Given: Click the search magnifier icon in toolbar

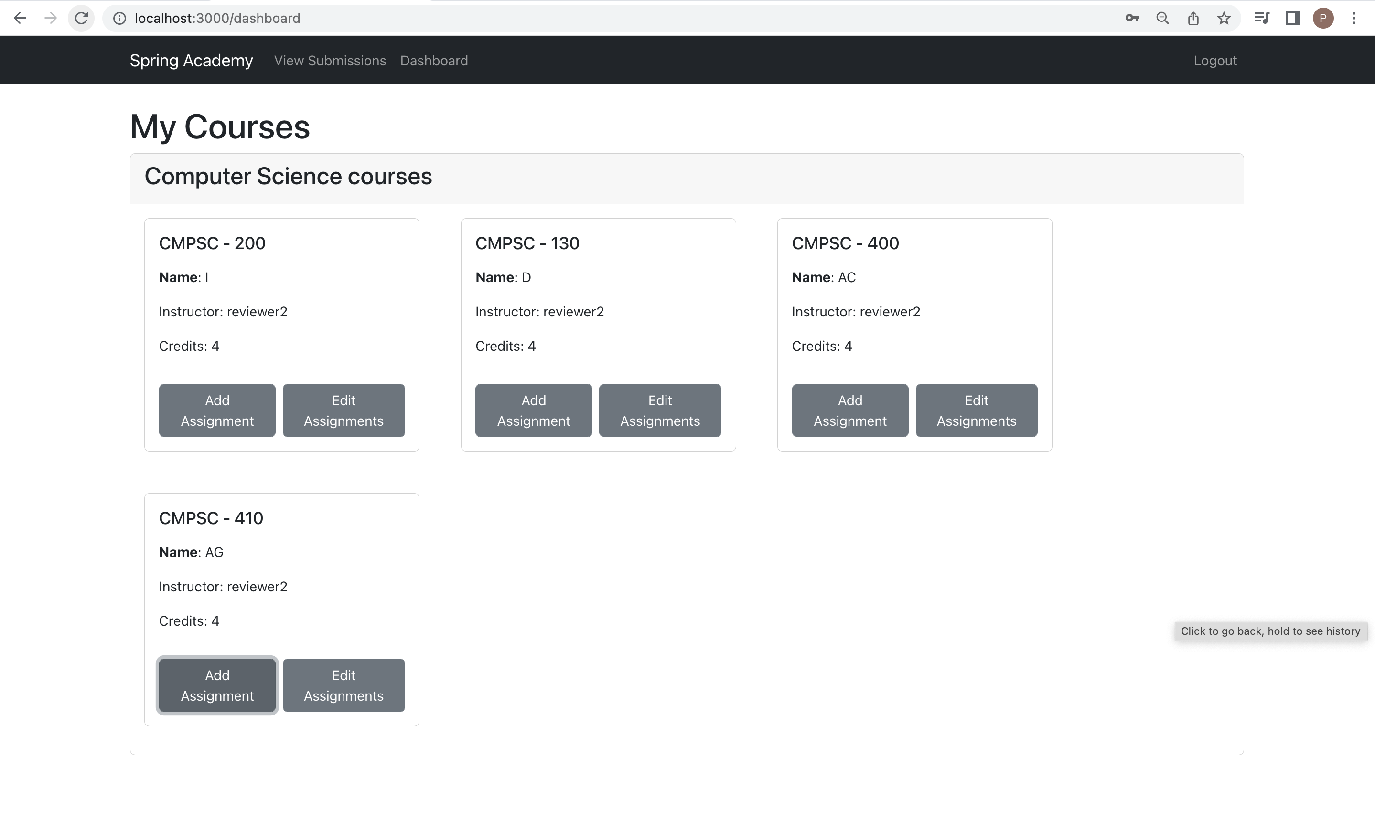Looking at the screenshot, I should point(1162,18).
